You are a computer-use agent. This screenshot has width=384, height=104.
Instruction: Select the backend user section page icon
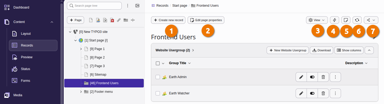click(x=98, y=20)
